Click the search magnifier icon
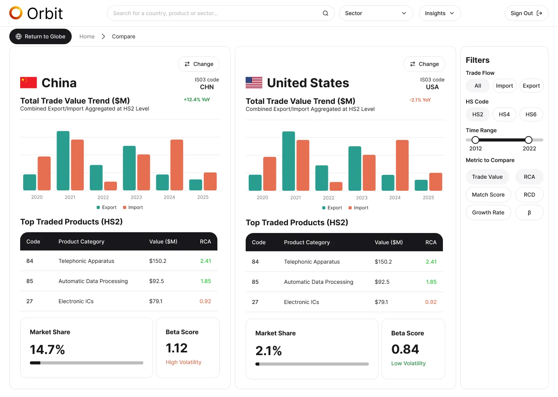This screenshot has height=397, width=558. (x=325, y=13)
